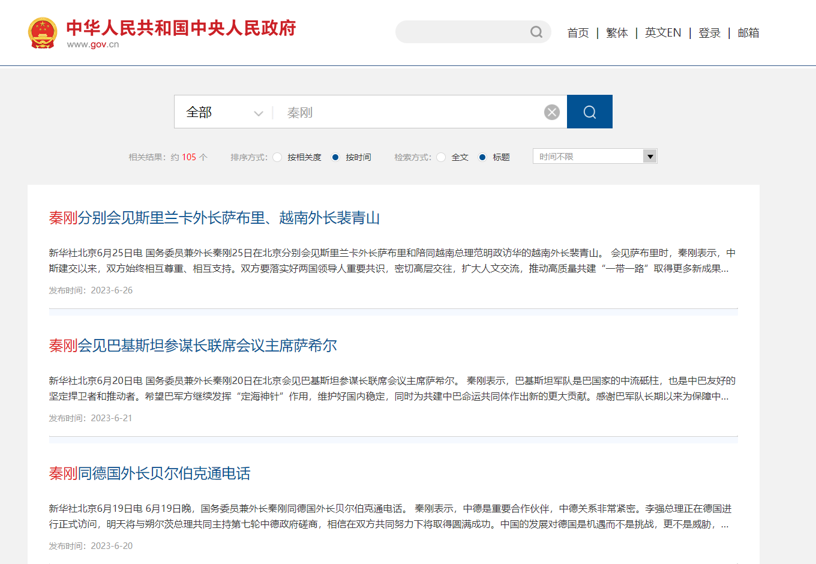
Task: Click into the 秦刚 search input field
Action: (408, 112)
